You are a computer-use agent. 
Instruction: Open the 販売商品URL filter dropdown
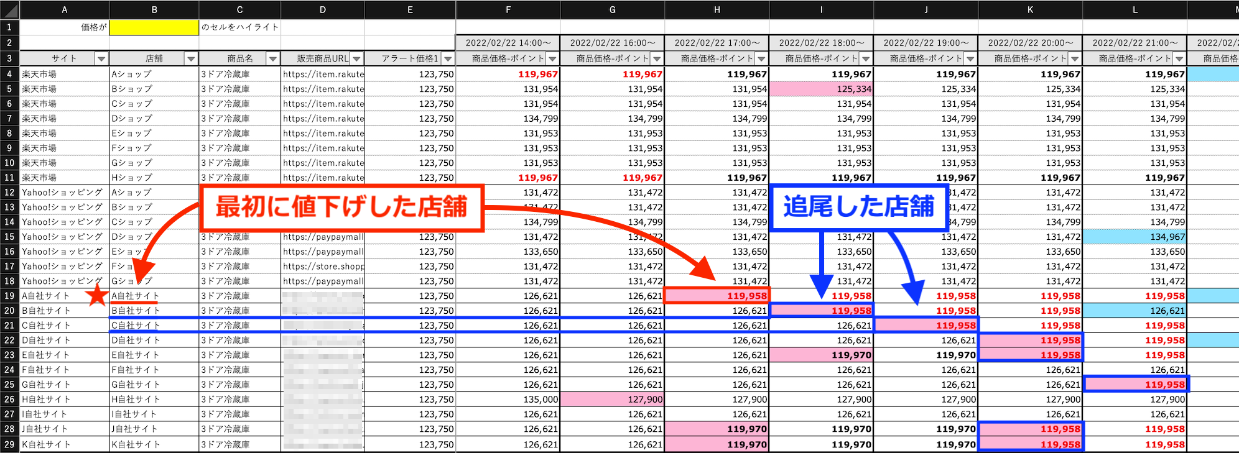coord(356,58)
